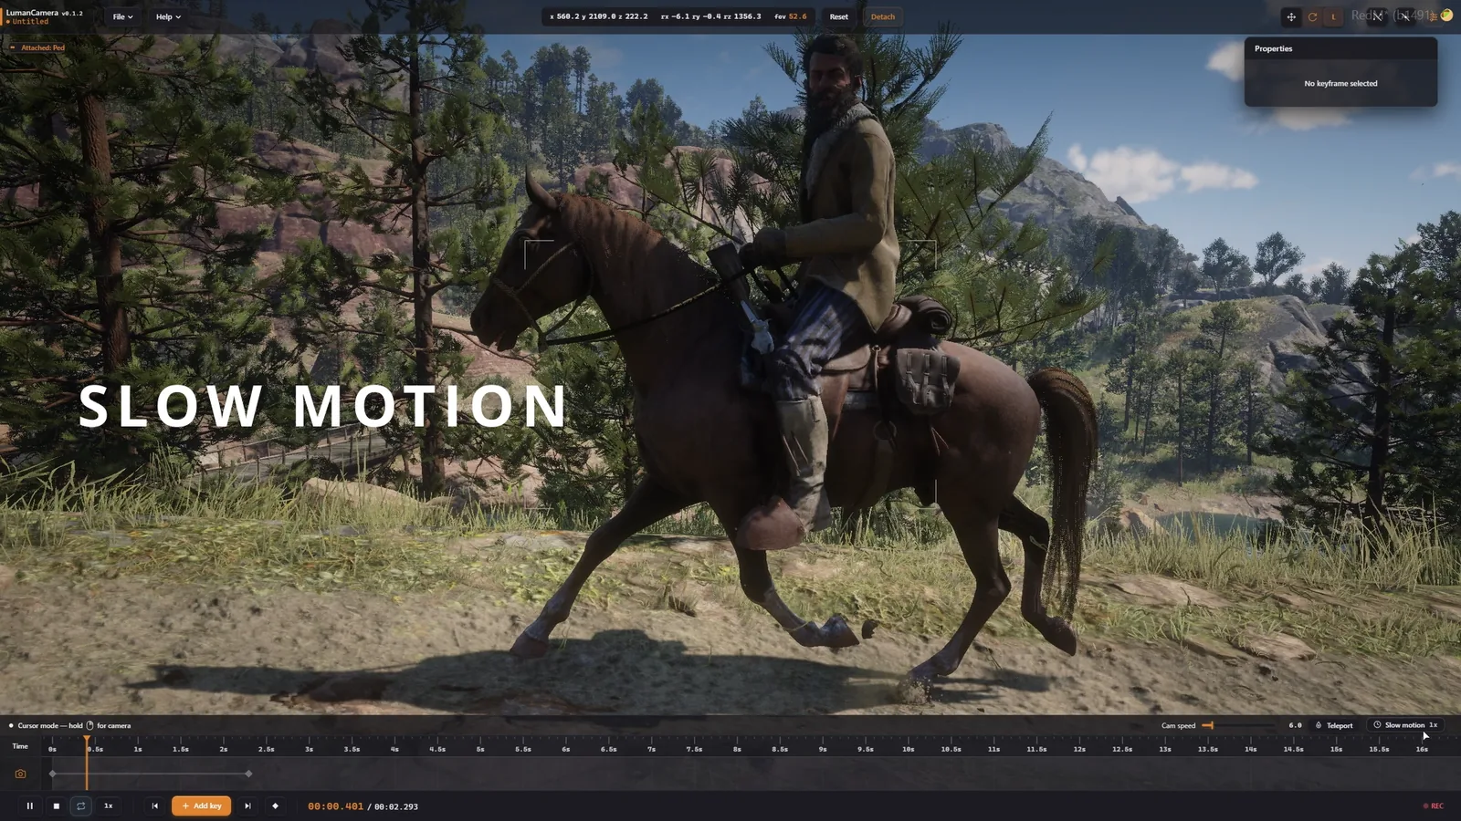Click the mouse icon in the cursor mode hint
Image resolution: width=1461 pixels, height=821 pixels.
click(x=89, y=726)
